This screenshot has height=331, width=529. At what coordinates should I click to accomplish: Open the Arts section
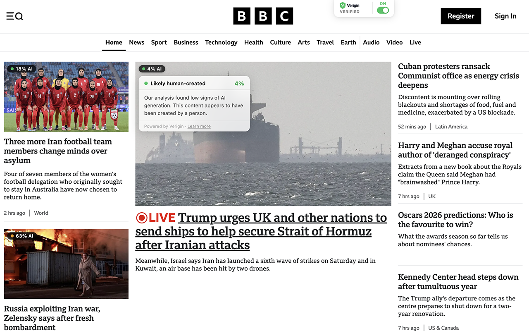pyautogui.click(x=304, y=42)
